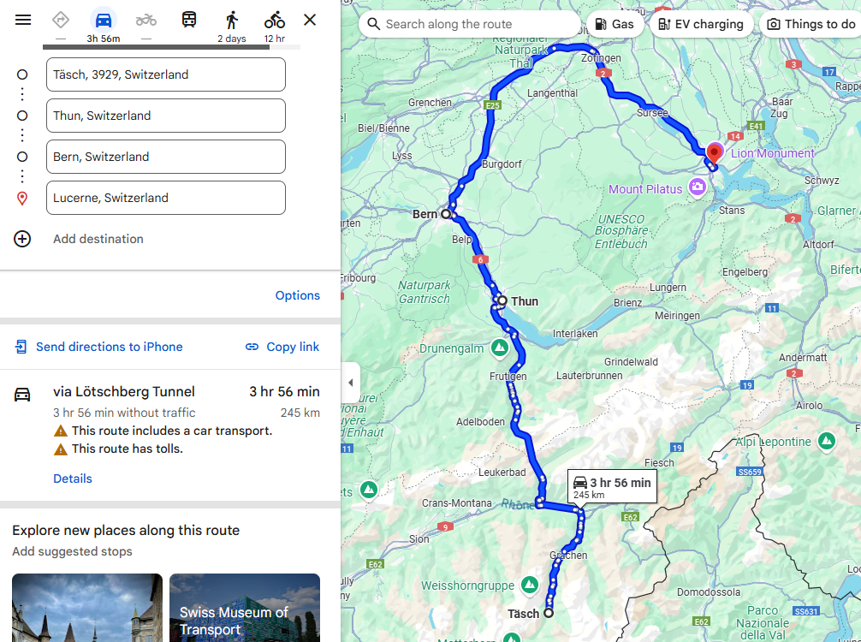Select cycling travel mode
The image size is (861, 642).
275,21
